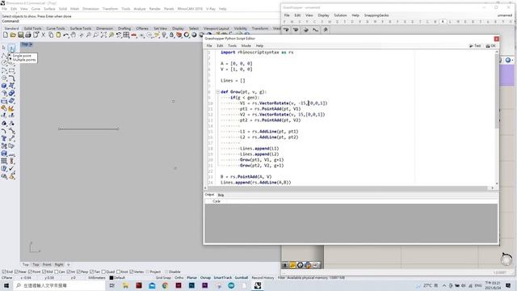Zoom extents icon in Rhino toolbar
The height and width of the screenshot is (291, 517).
tap(103, 35)
